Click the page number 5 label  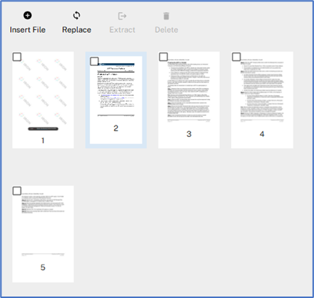click(x=43, y=267)
